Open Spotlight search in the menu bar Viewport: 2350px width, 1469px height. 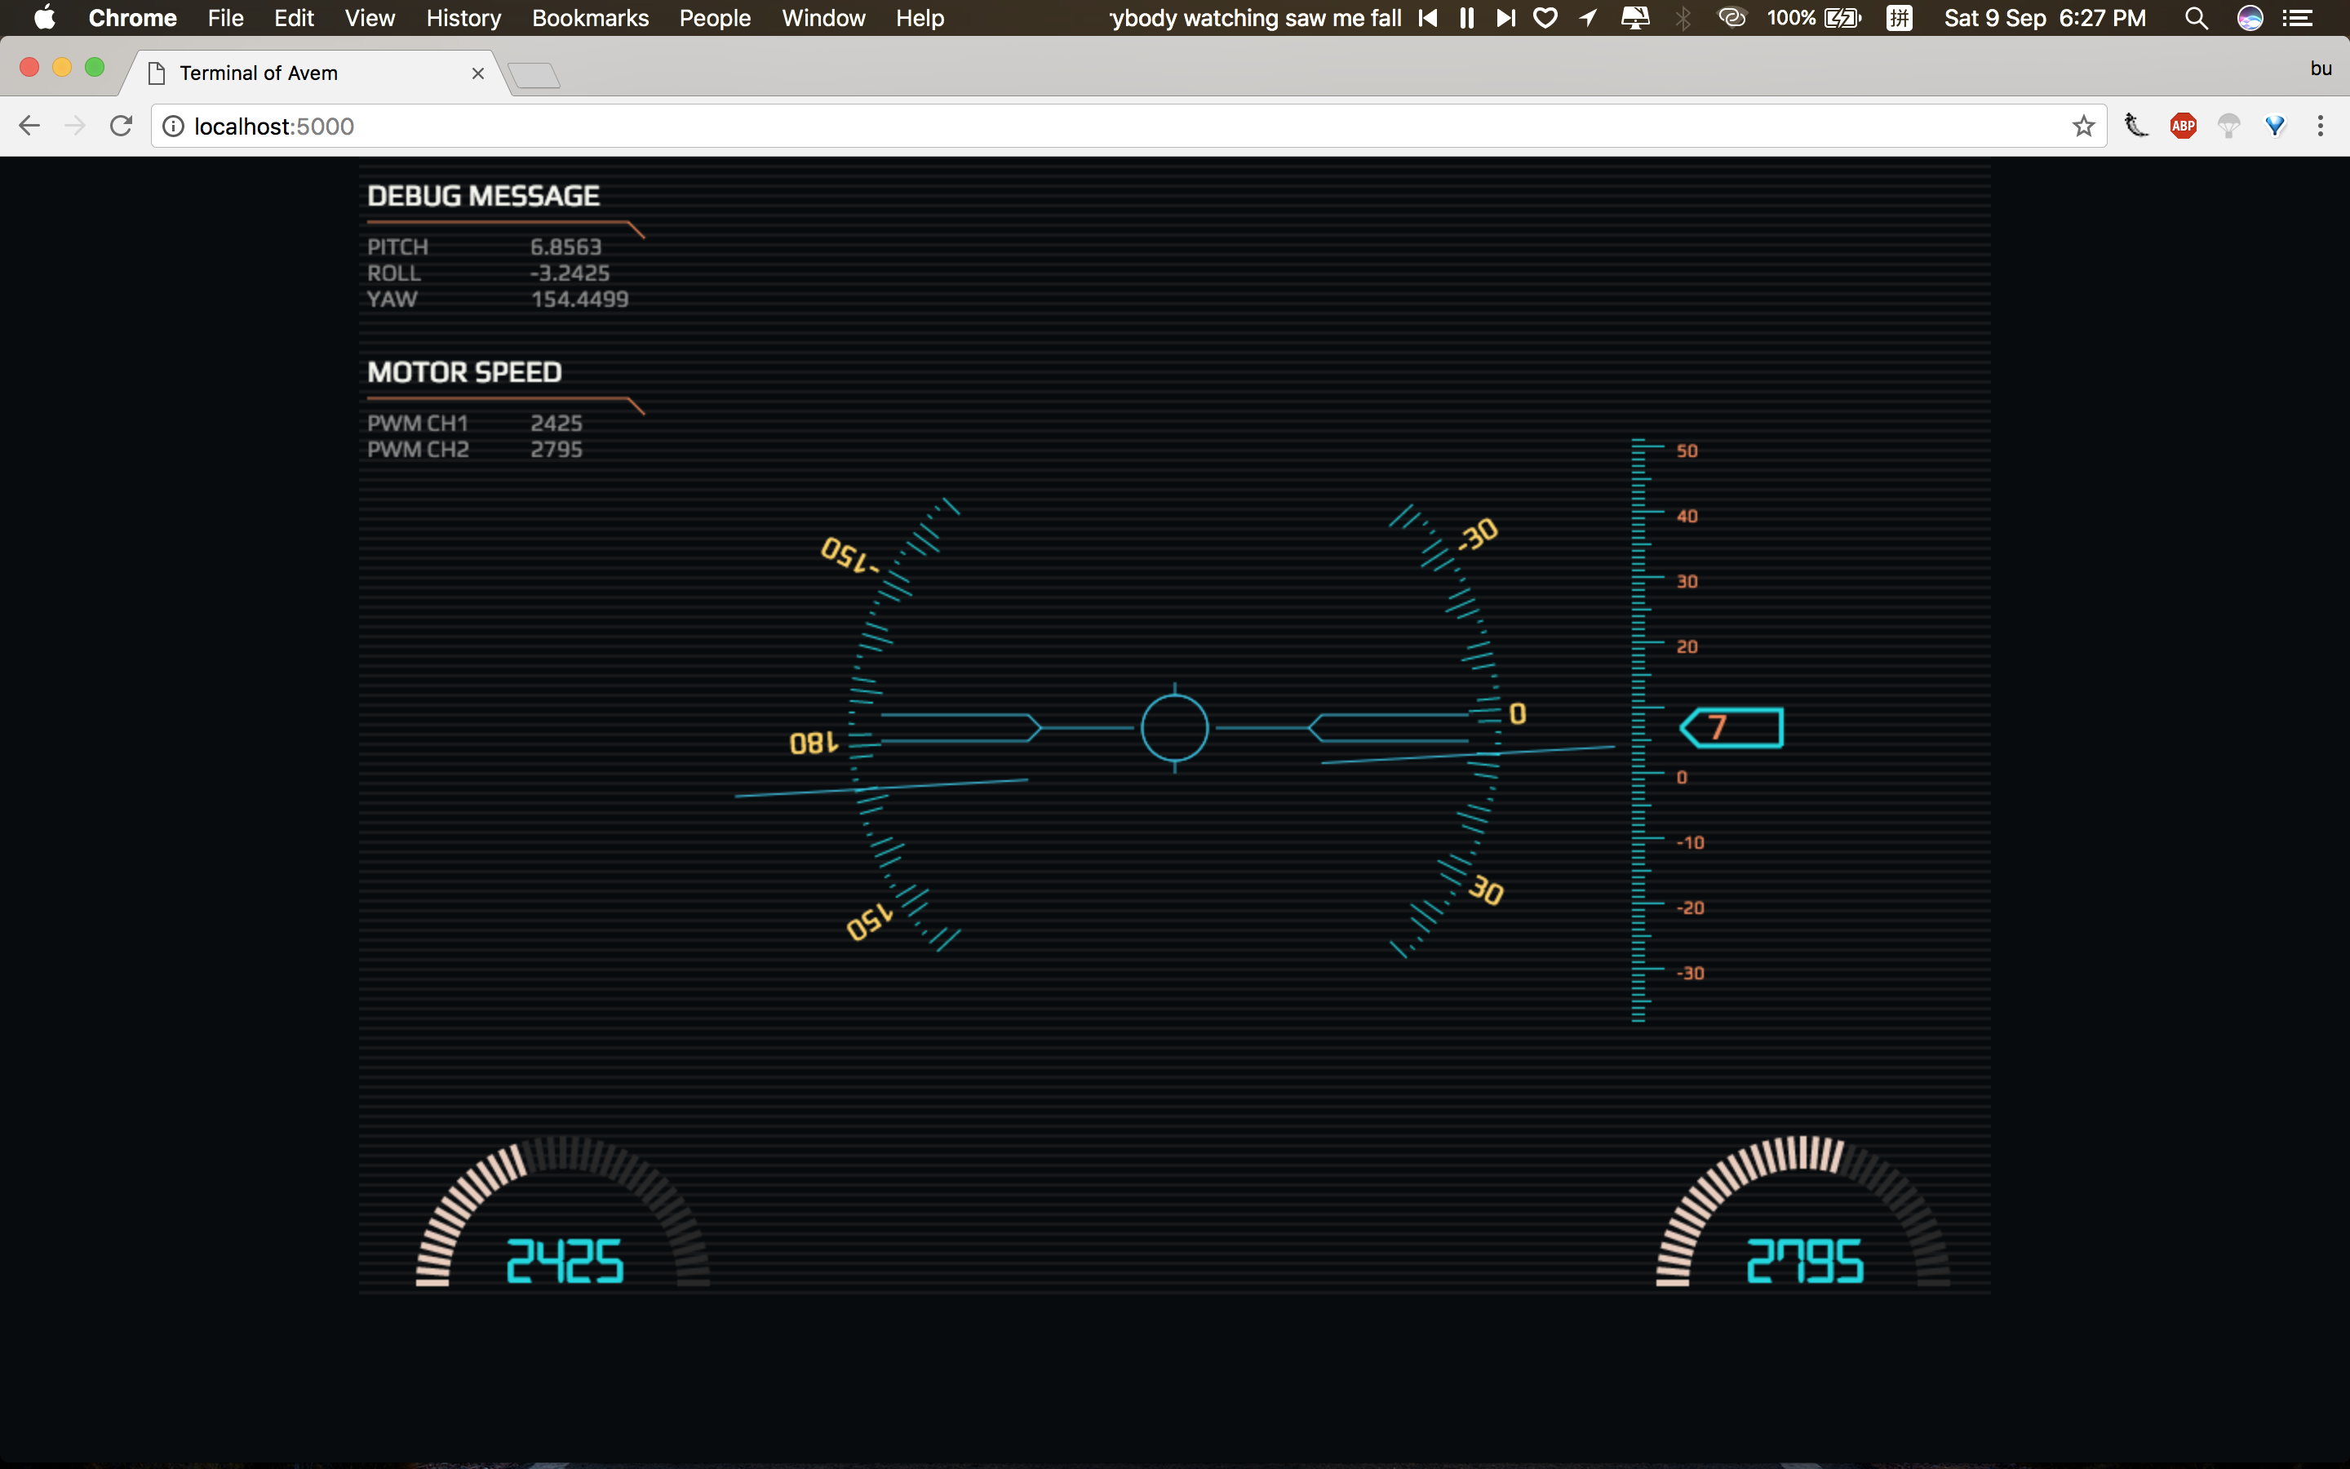pos(2196,17)
